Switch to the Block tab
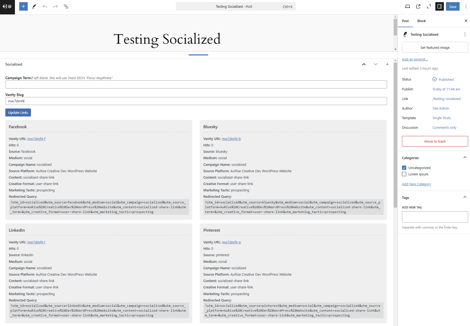 point(421,21)
